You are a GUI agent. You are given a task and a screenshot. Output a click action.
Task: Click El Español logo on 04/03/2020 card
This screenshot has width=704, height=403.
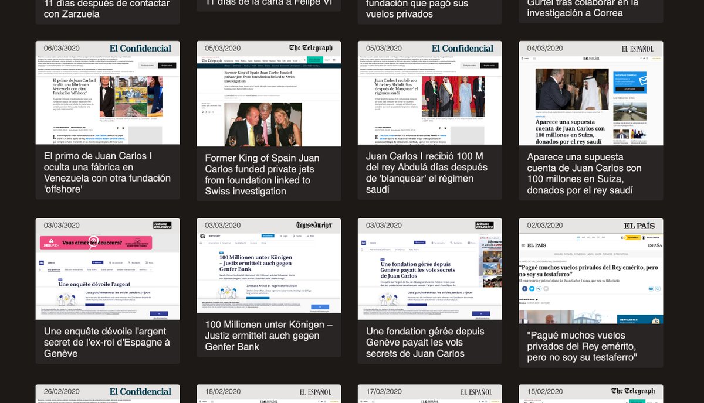pos(638,48)
